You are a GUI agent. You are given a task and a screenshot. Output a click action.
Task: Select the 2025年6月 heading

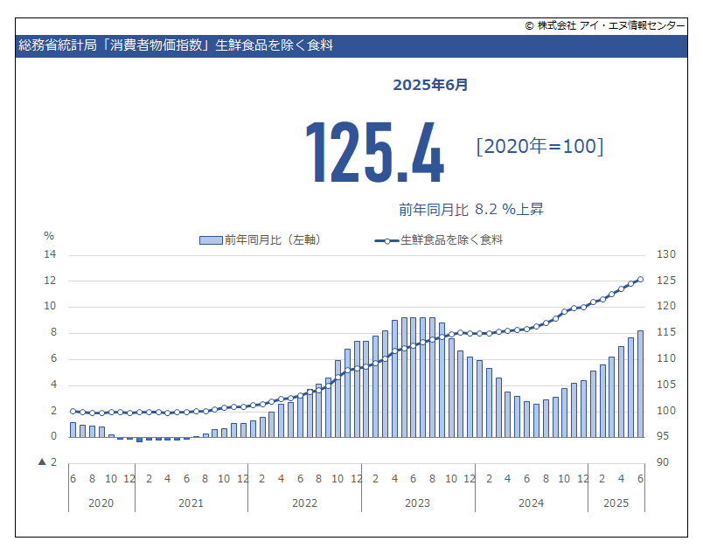430,85
